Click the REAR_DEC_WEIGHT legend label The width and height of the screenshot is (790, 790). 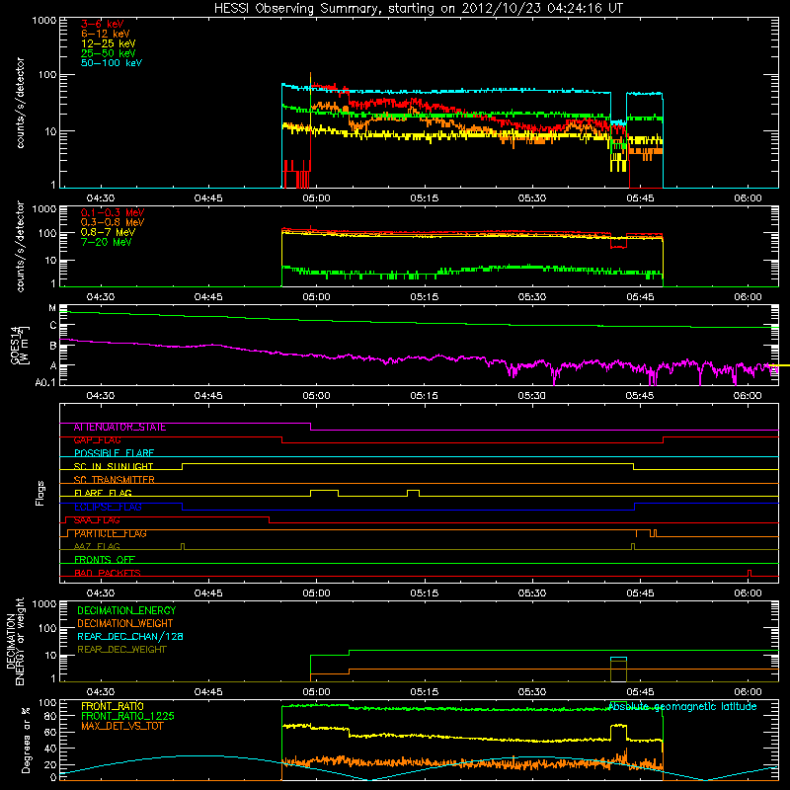coord(121,650)
